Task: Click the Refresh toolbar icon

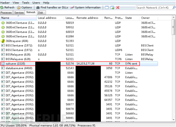Action: click(x=2, y=8)
